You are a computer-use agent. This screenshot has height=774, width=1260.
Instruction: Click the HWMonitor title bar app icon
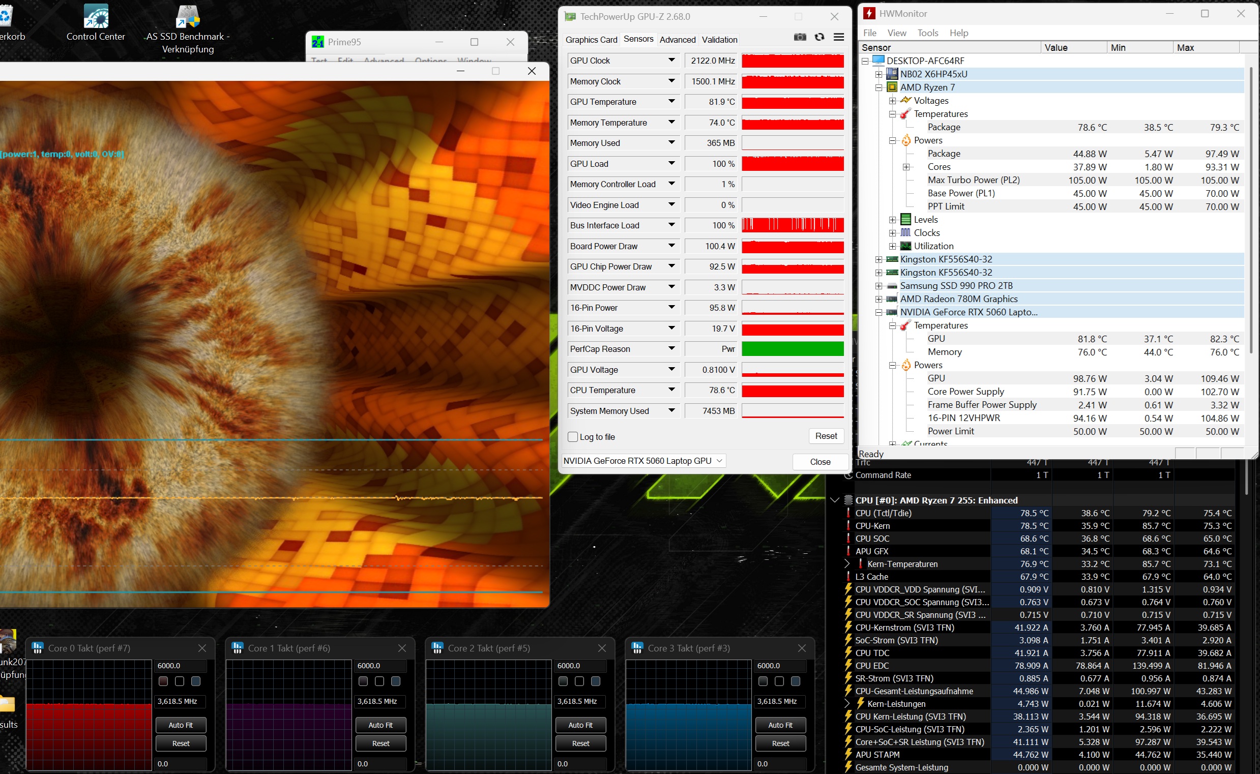(869, 14)
